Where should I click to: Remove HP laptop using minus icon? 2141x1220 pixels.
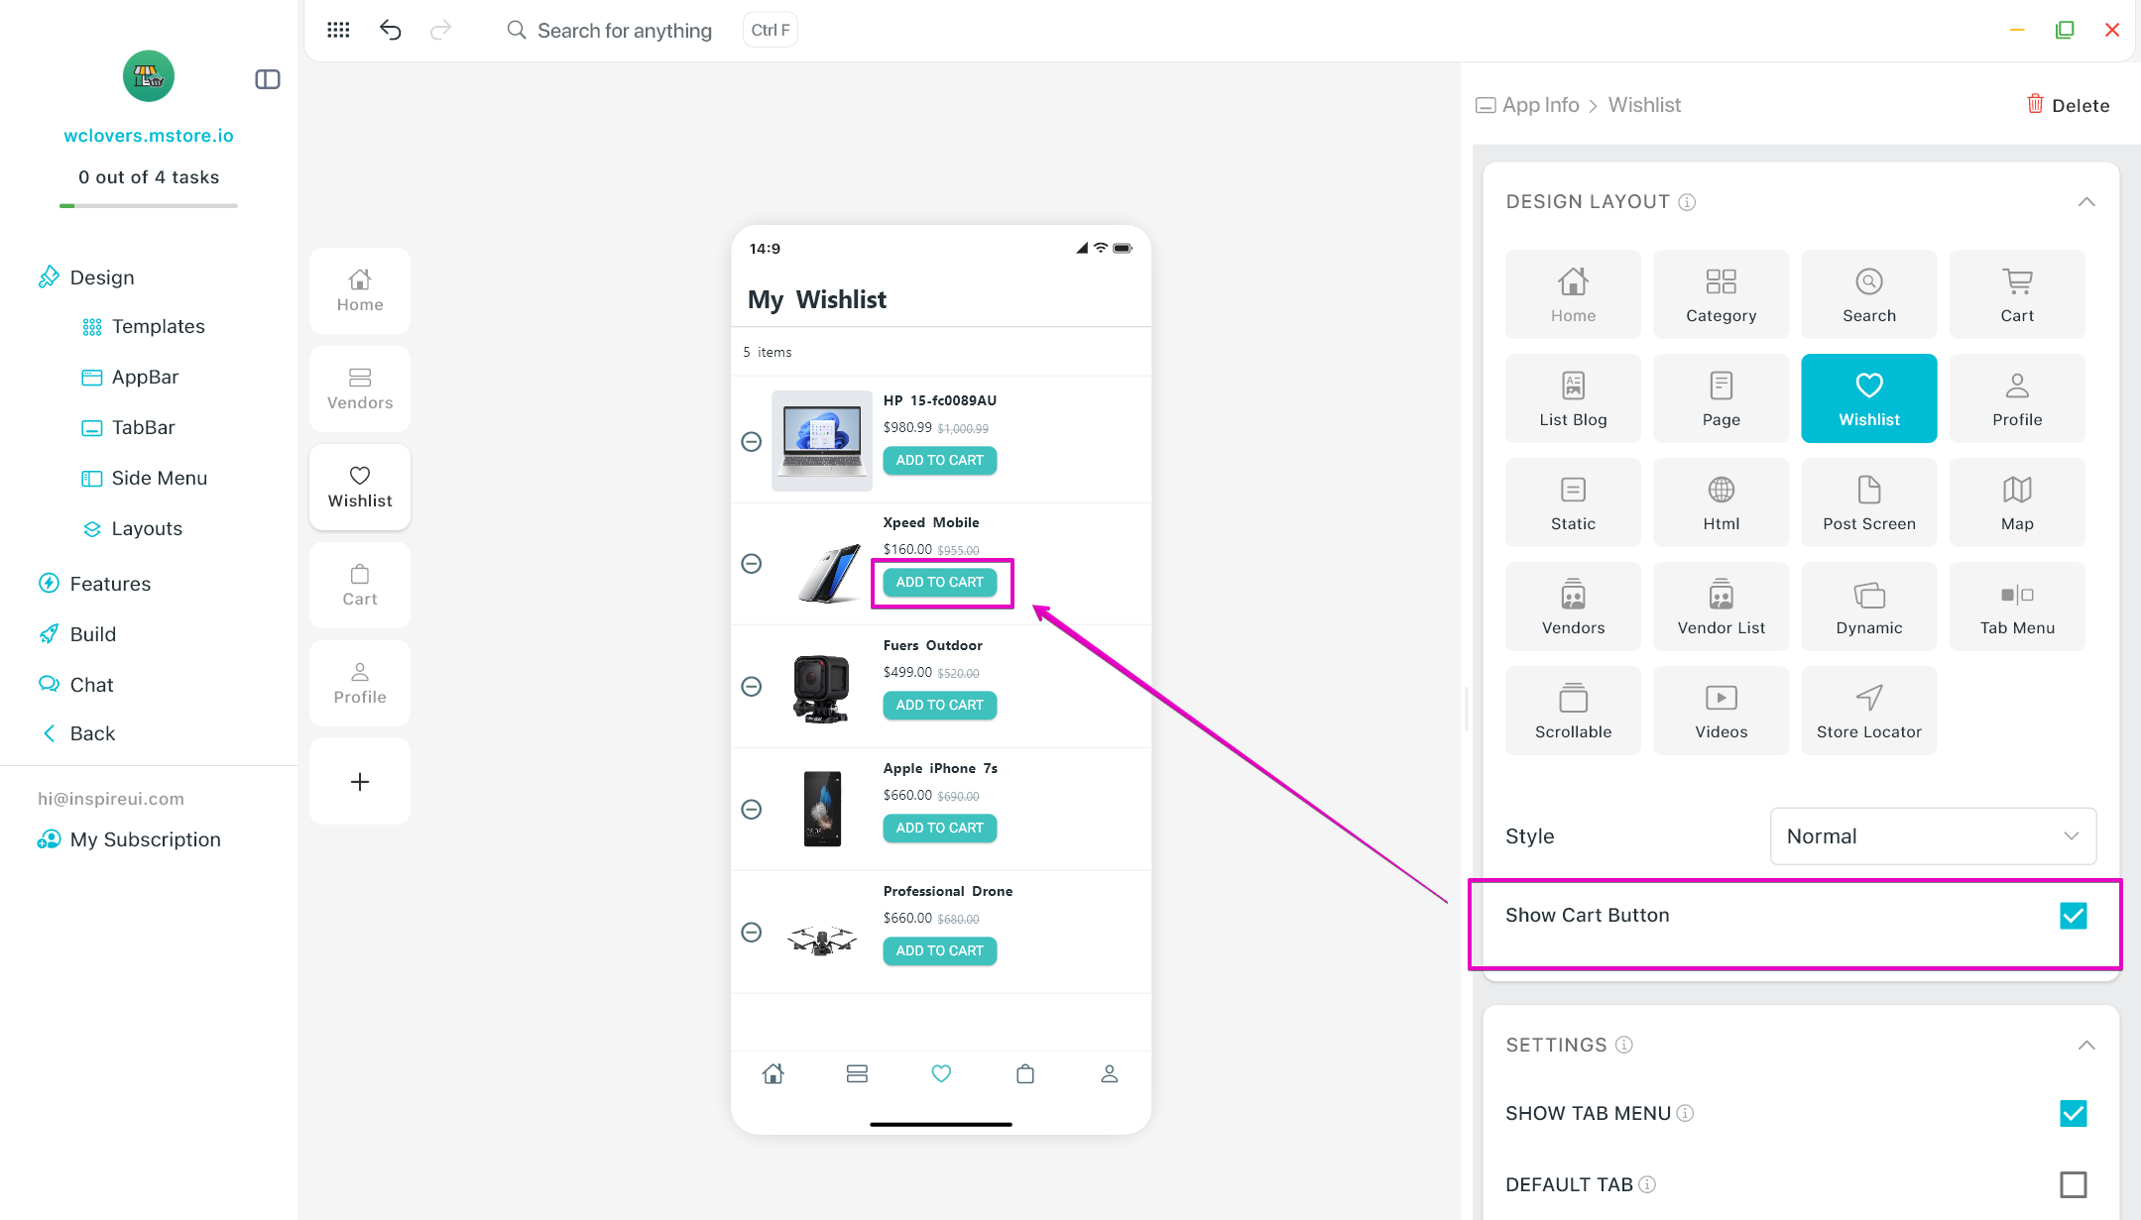point(752,441)
